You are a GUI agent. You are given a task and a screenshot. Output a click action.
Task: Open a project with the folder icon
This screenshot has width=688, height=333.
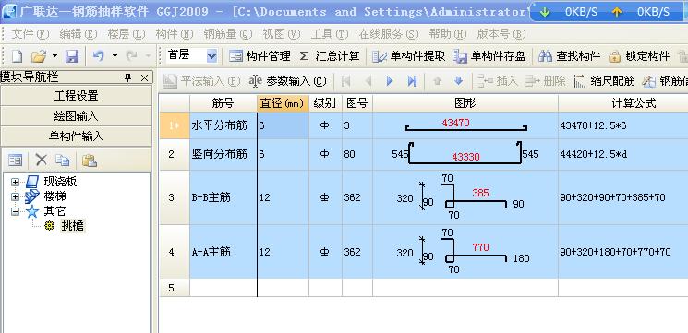39,56
